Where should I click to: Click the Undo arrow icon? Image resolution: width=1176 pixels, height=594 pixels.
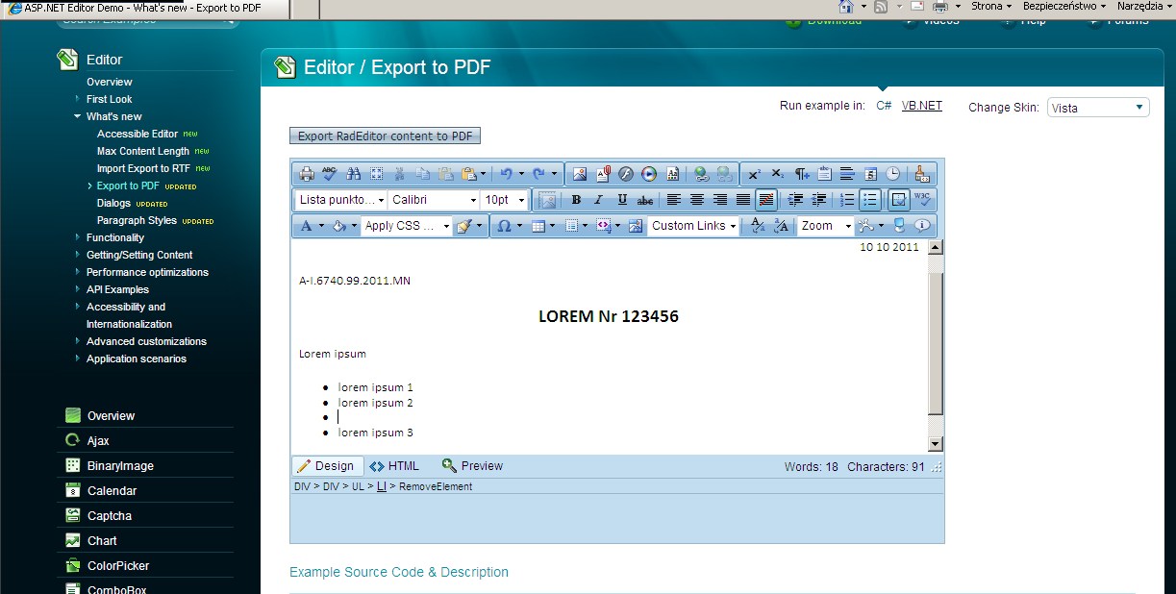[506, 174]
